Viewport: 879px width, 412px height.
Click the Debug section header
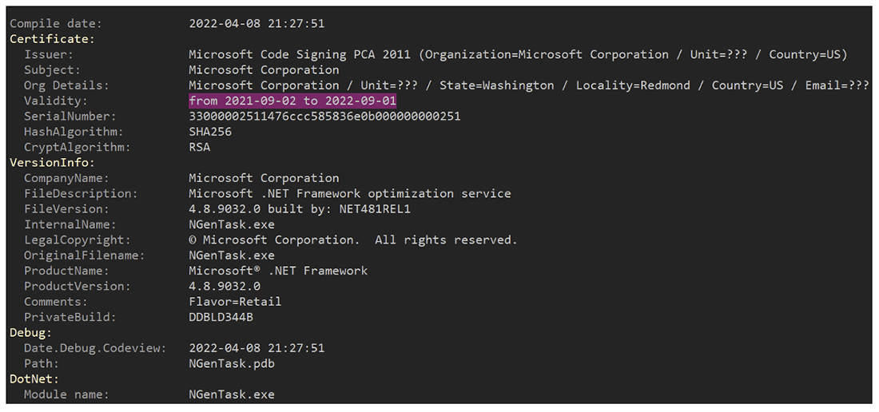click(30, 332)
